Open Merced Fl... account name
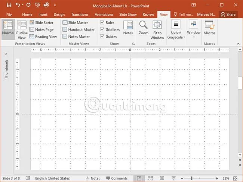 (x=206, y=15)
